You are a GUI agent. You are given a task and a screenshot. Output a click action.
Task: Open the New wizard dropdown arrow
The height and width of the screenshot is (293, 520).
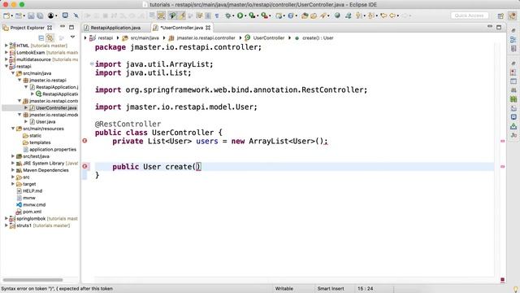(x=11, y=16)
